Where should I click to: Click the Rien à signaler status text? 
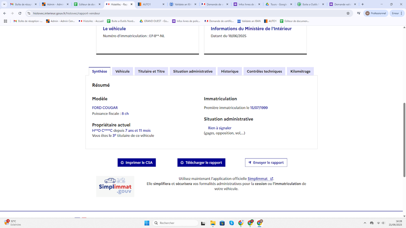(x=220, y=128)
